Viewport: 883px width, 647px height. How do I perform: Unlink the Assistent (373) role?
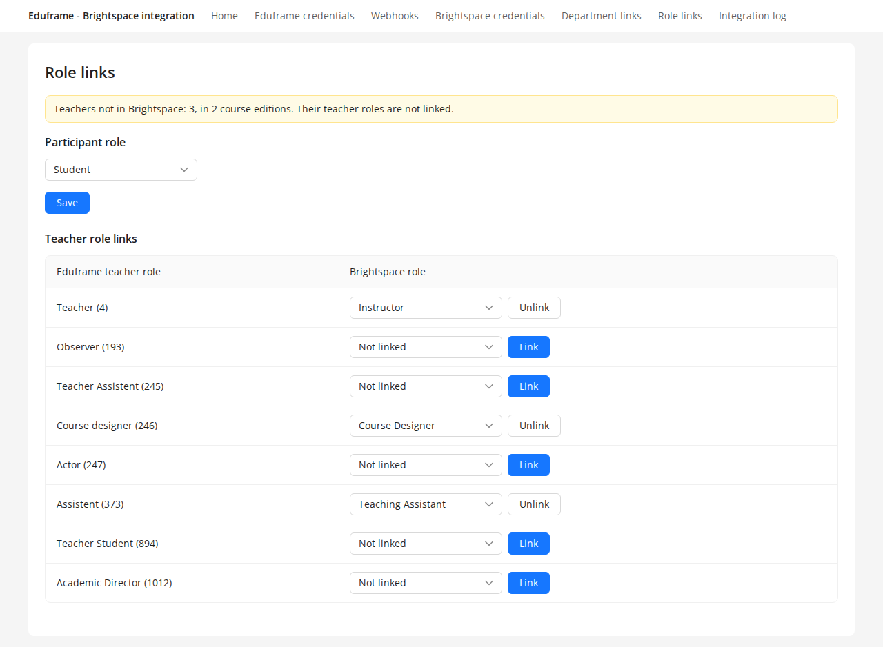coord(534,504)
